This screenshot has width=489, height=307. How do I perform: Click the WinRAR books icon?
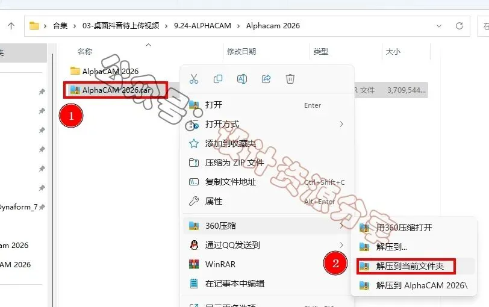pyautogui.click(x=194, y=264)
